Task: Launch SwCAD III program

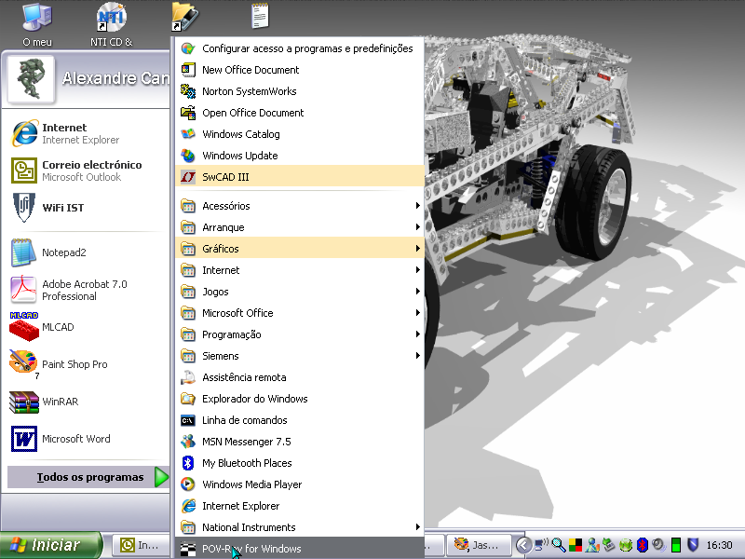Action: coord(299,177)
